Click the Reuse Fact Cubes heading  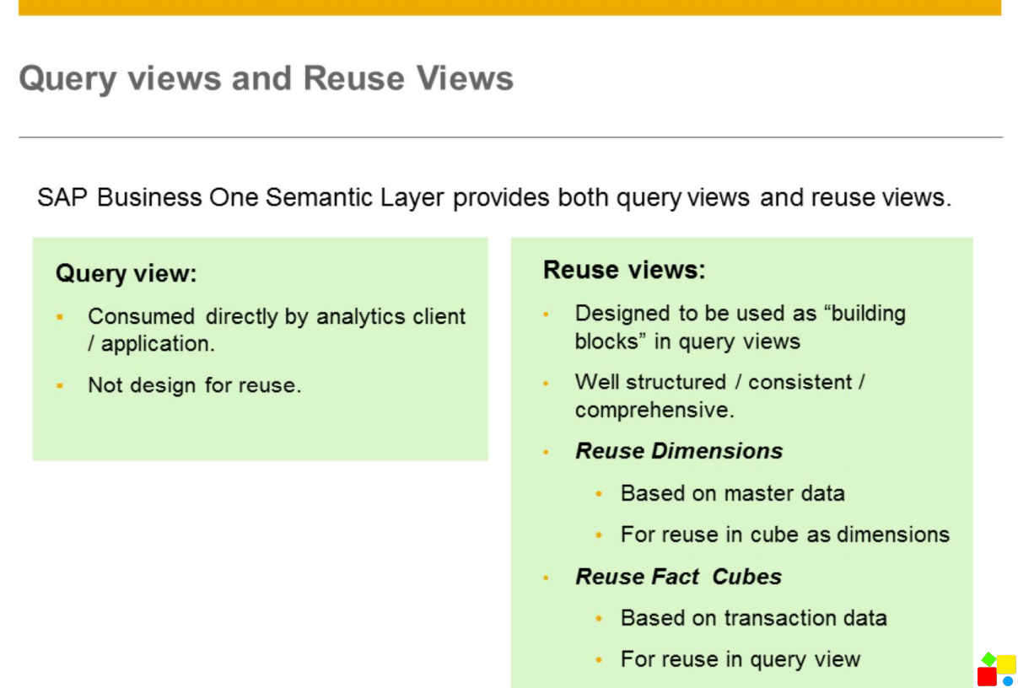677,577
